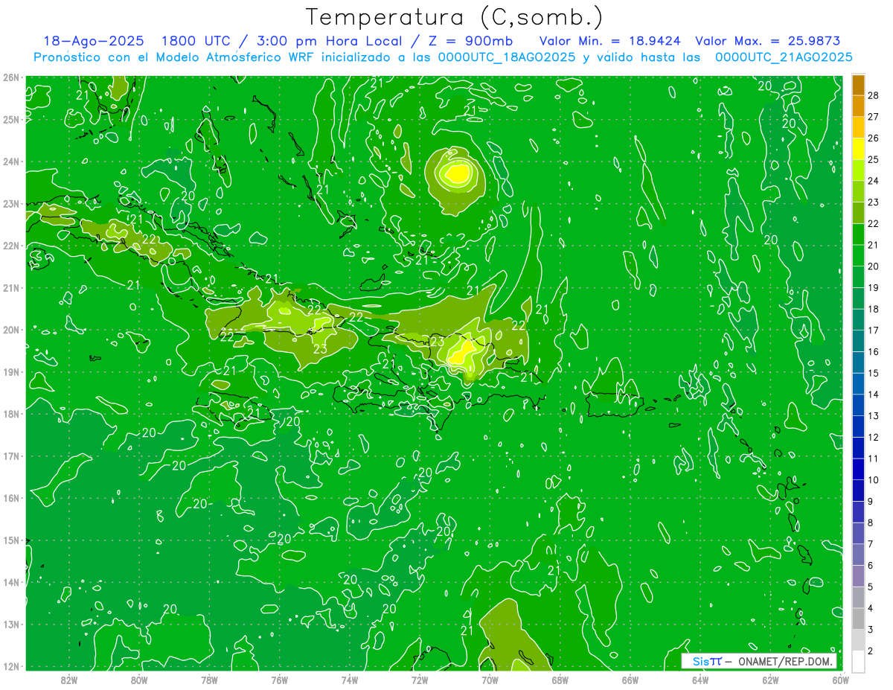Click the bright yellow warm core near 24N 71W
893x690 pixels.
(x=458, y=174)
